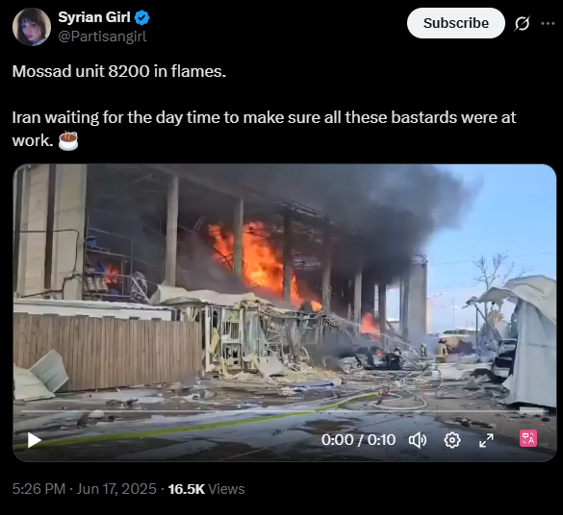
Task: Open Syrian Girl's profile picture
Action: click(32, 27)
